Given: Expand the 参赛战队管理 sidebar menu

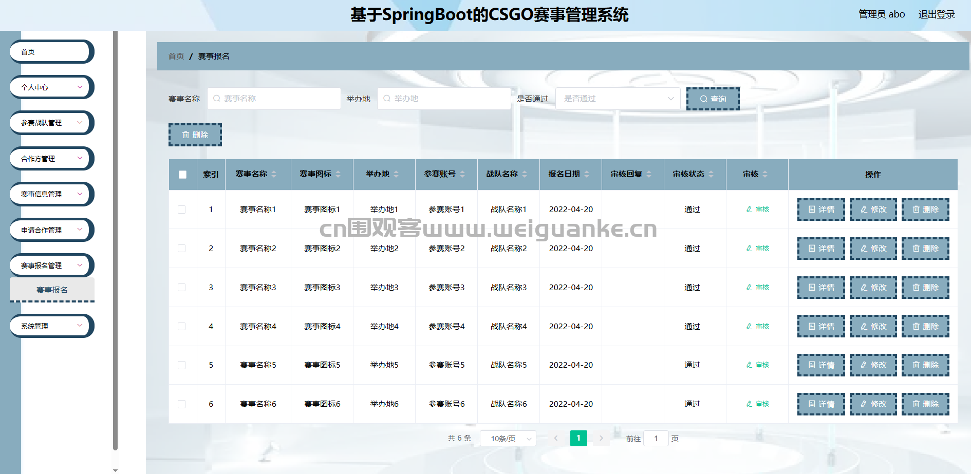Looking at the screenshot, I should [x=51, y=123].
